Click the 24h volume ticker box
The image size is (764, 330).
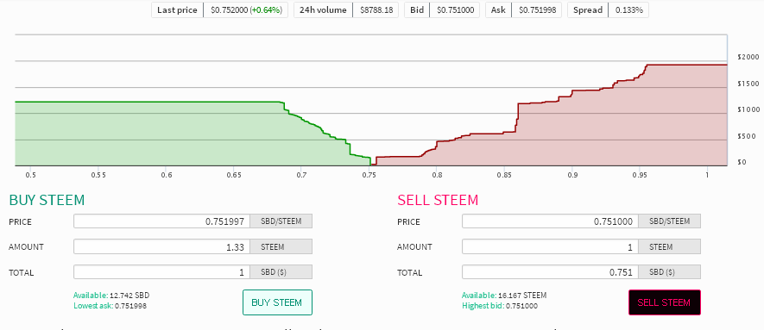(x=346, y=9)
